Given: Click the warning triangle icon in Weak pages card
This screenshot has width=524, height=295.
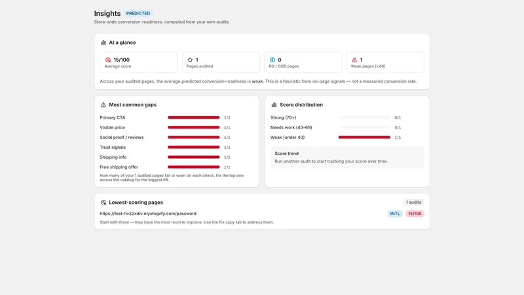Looking at the screenshot, I should (x=354, y=60).
